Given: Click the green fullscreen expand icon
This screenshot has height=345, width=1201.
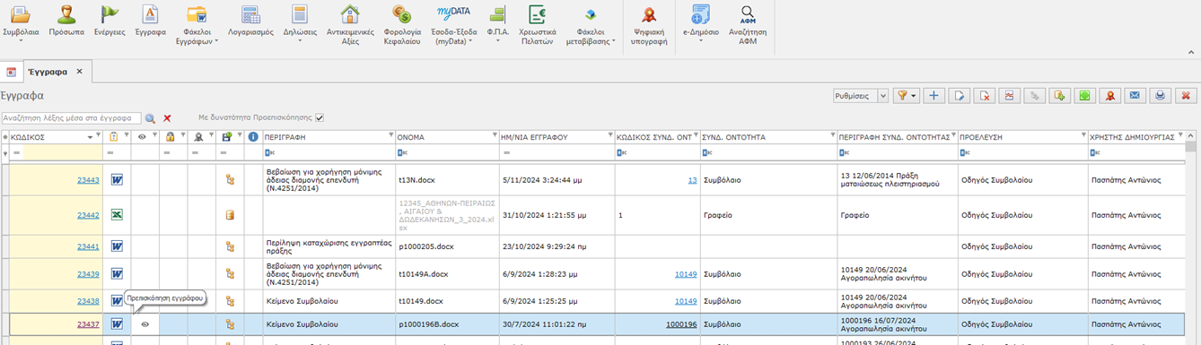Looking at the screenshot, I should 1085,95.
